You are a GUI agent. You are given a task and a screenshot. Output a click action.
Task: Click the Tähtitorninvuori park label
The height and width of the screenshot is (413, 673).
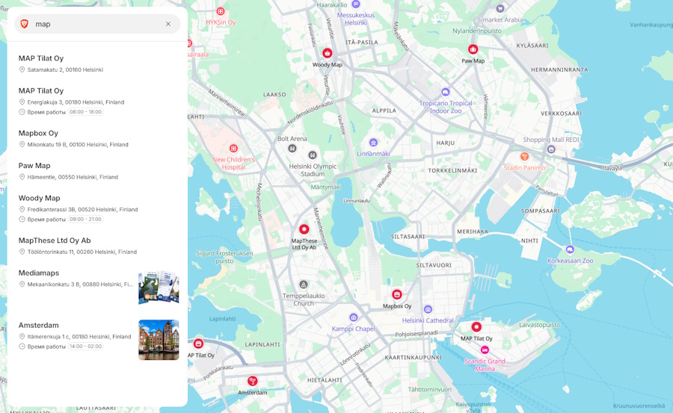click(x=430, y=389)
